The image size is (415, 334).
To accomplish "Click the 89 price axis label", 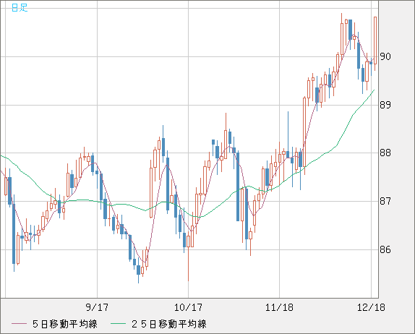I will (x=385, y=105).
